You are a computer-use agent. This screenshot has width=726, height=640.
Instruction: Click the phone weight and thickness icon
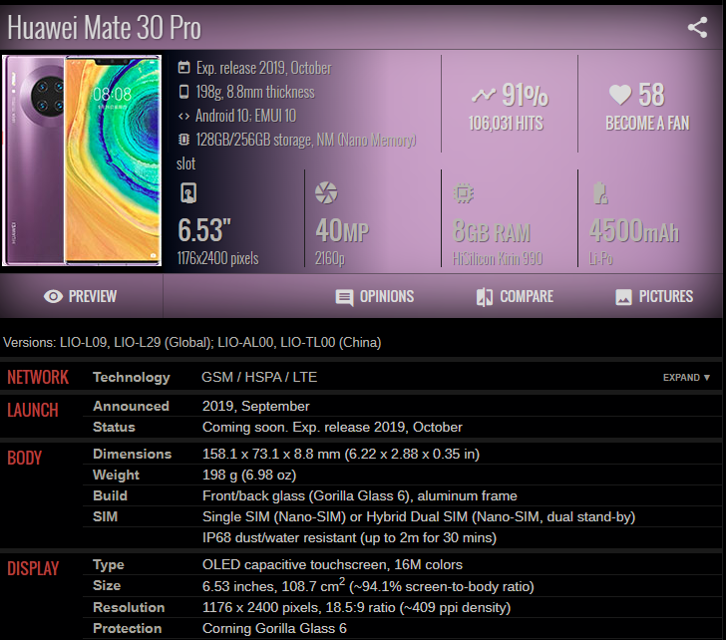(183, 92)
